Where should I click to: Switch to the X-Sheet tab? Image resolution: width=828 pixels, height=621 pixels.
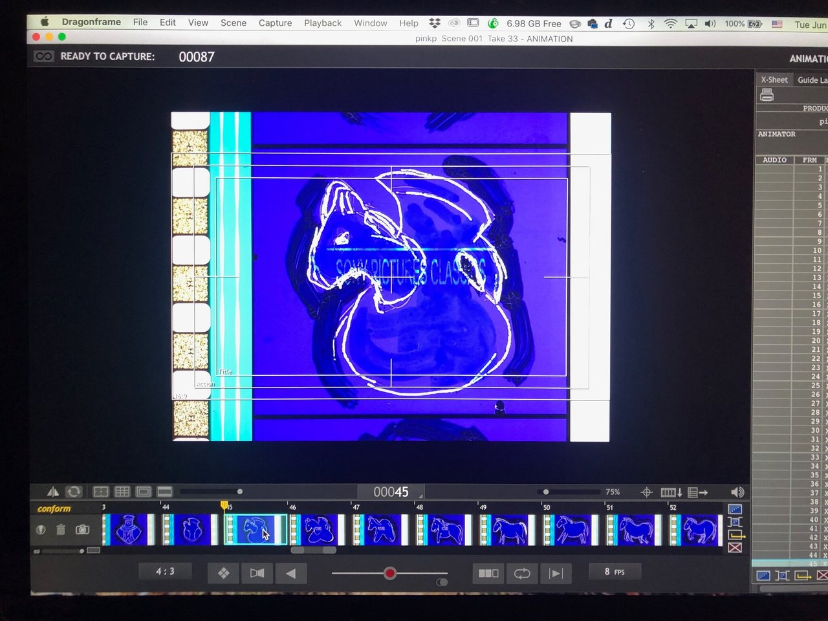click(774, 80)
